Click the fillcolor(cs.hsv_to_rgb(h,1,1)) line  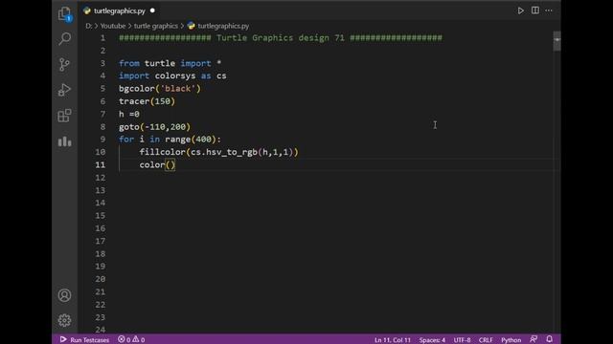coord(218,152)
